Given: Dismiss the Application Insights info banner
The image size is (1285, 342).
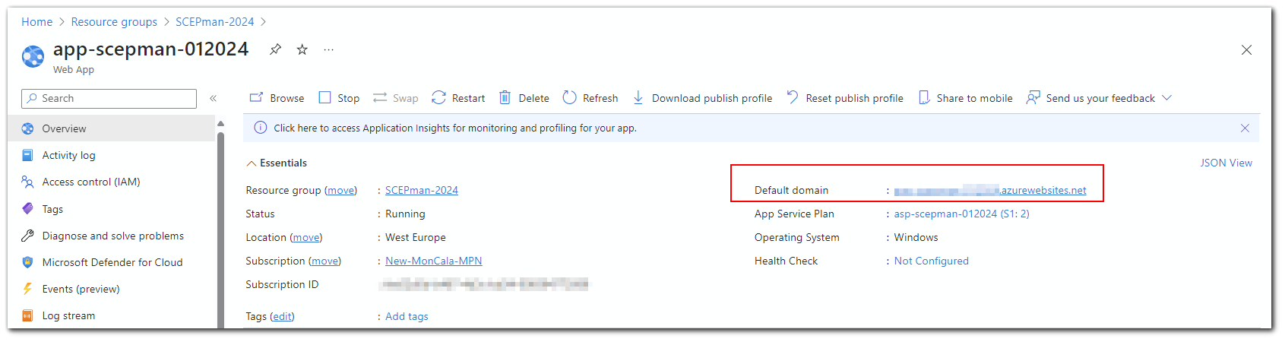Looking at the screenshot, I should pos(1245,128).
